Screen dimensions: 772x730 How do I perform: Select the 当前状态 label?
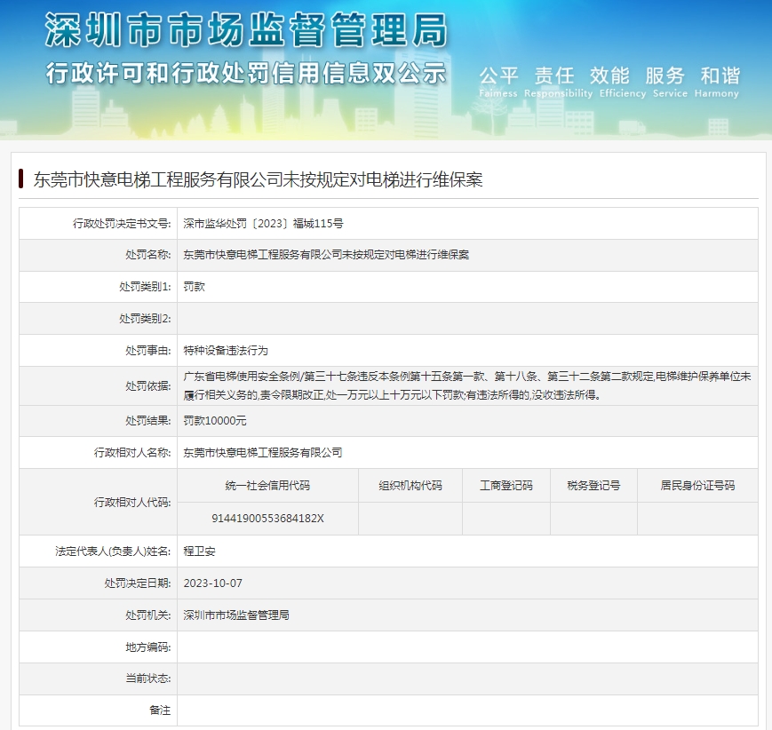pyautogui.click(x=148, y=678)
